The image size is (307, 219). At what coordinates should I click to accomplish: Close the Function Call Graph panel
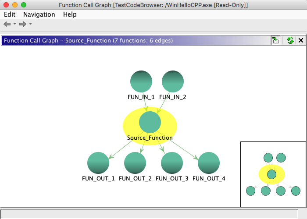(x=301, y=40)
